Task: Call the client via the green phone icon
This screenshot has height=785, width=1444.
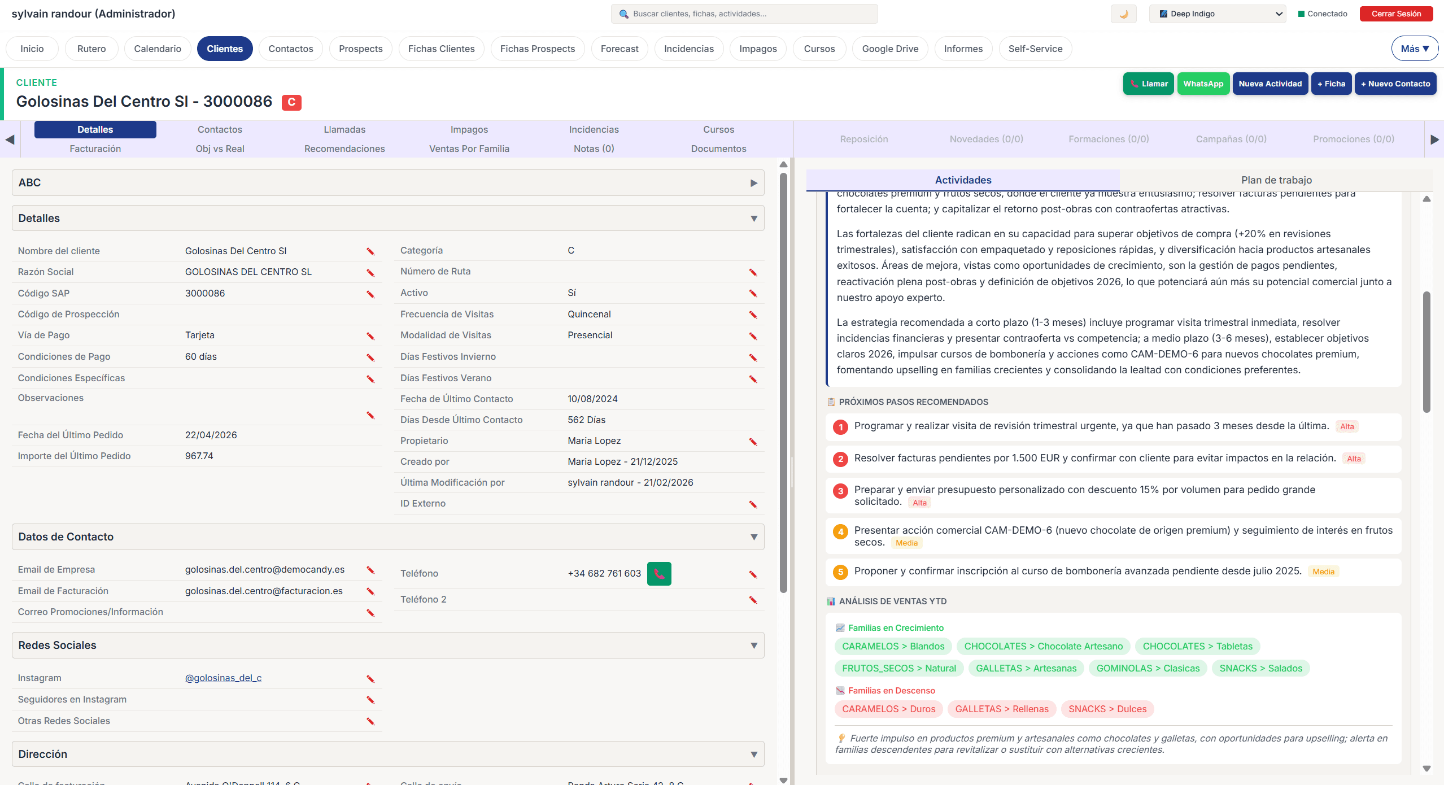Action: tap(658, 573)
